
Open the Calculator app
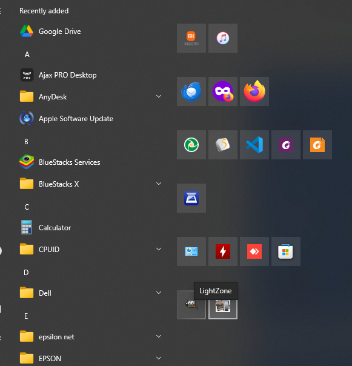click(91, 228)
